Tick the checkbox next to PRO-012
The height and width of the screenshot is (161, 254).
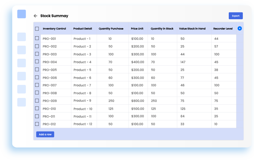click(x=37, y=124)
